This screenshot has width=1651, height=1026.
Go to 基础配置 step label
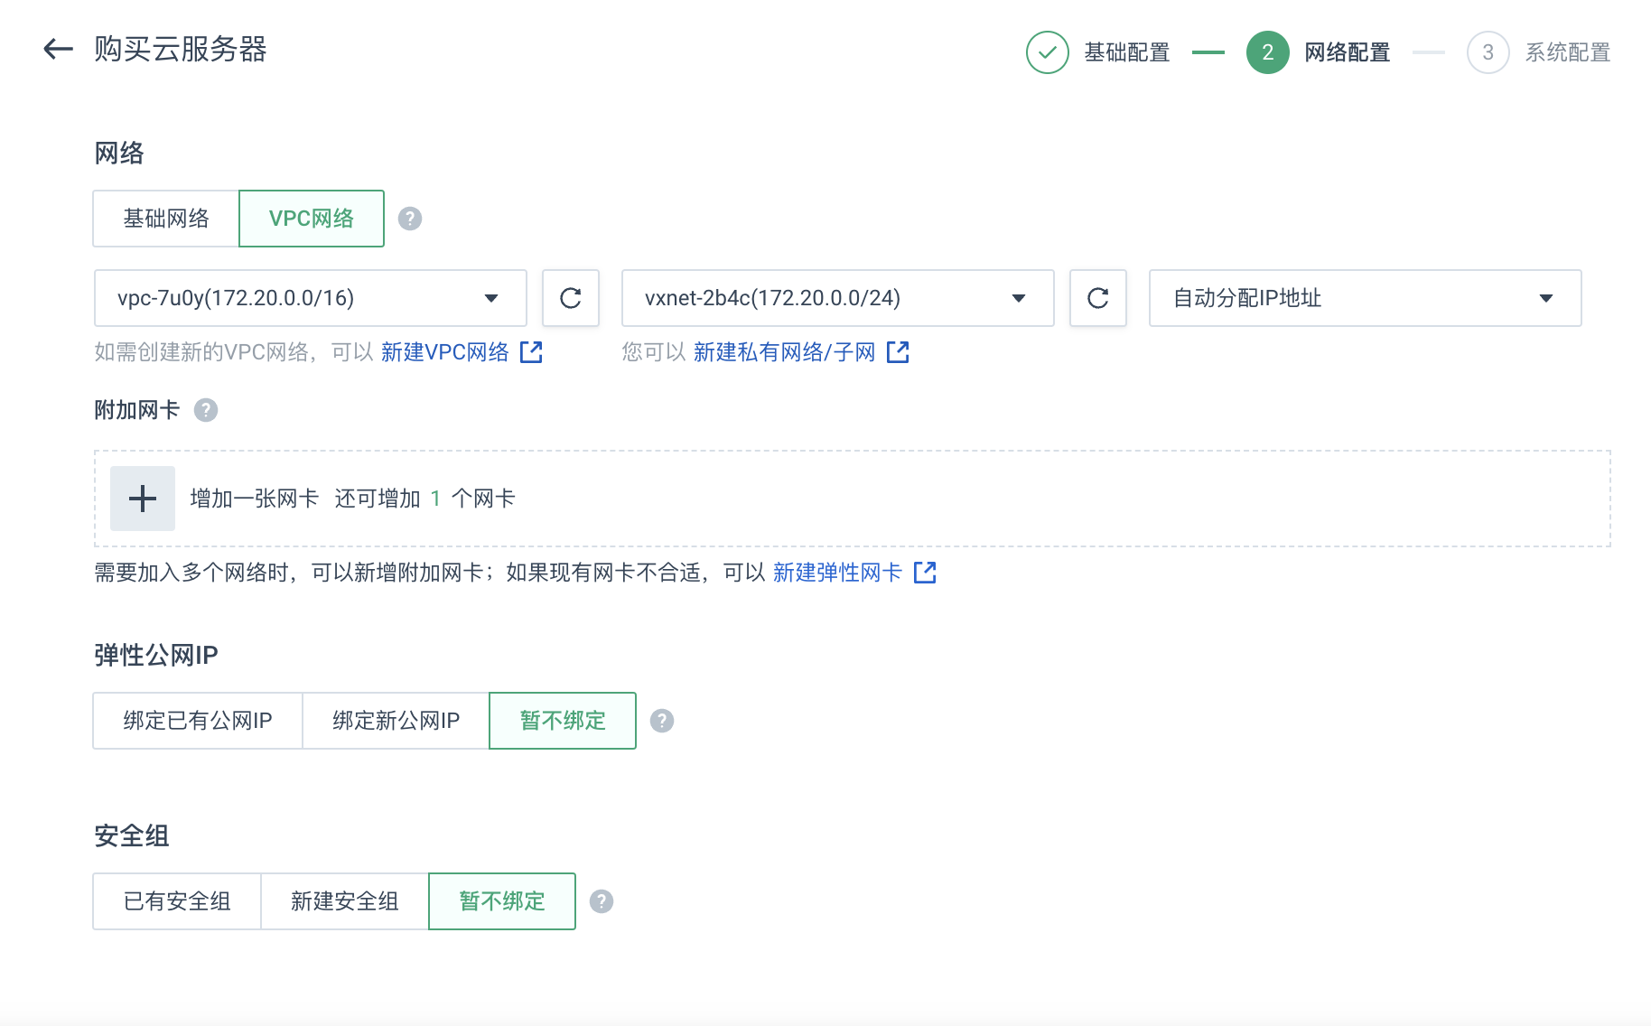(x=1127, y=52)
